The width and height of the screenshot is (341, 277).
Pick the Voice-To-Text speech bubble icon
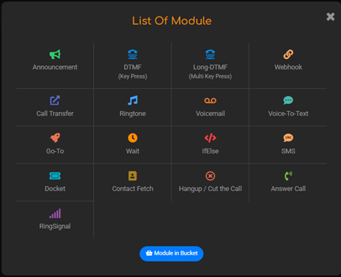288,100
